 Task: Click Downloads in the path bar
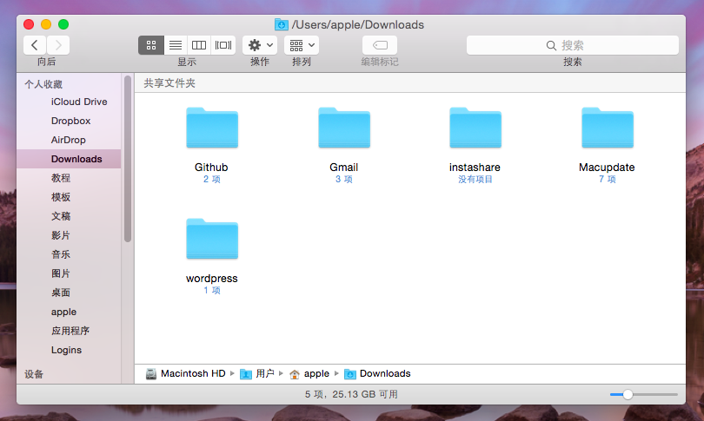(377, 373)
